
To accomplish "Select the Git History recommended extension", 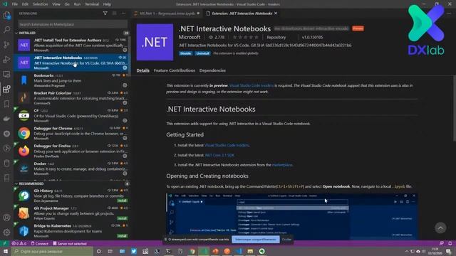I will pos(72,196).
